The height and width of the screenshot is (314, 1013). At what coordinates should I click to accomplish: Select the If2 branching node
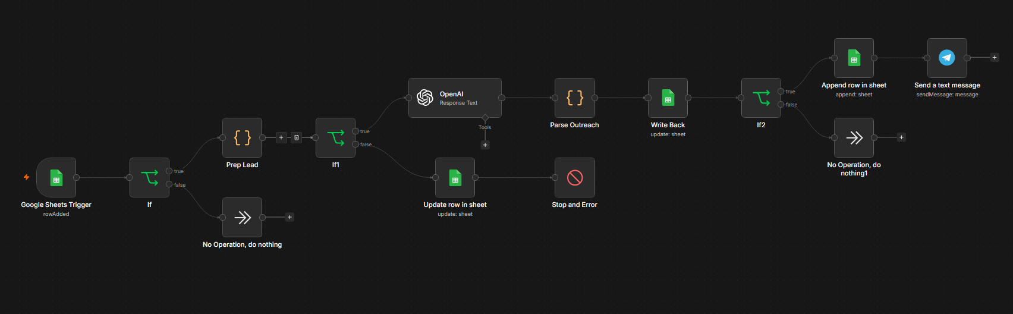[761, 98]
